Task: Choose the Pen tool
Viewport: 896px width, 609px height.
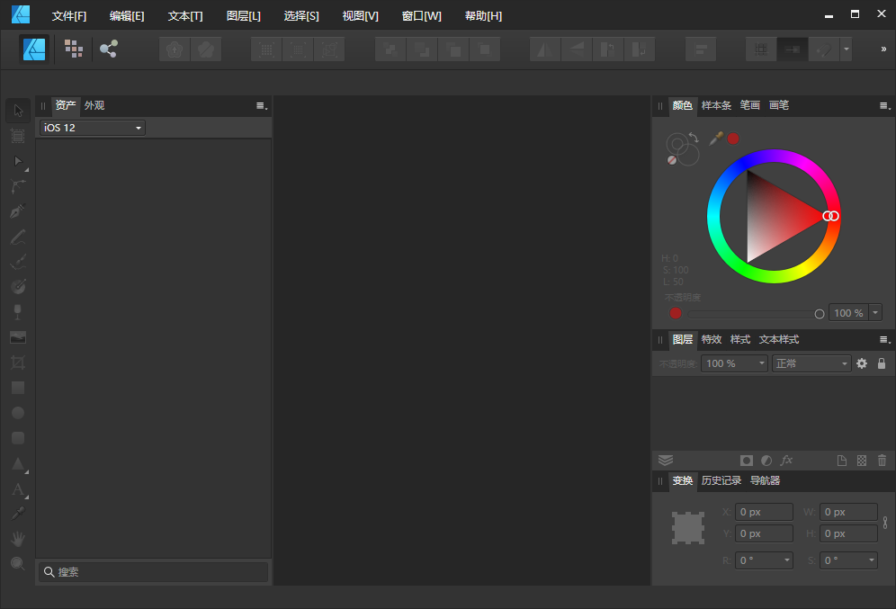Action: [17, 210]
